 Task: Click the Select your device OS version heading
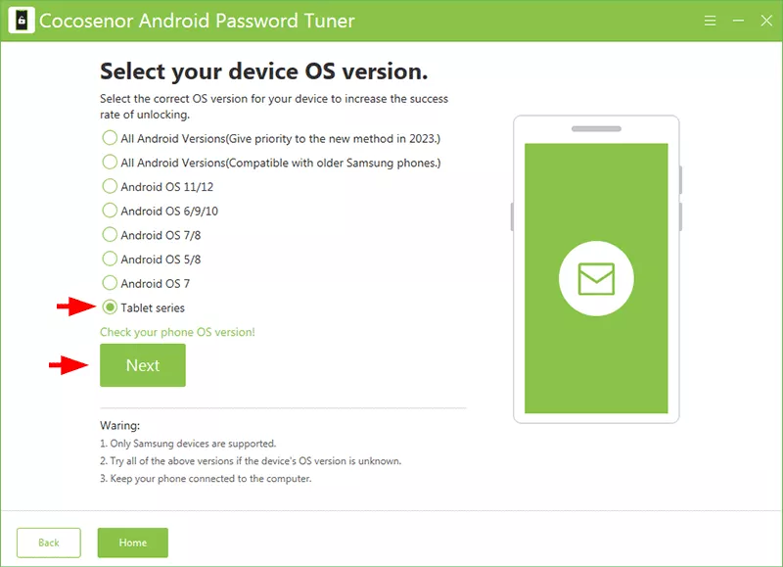click(x=263, y=71)
